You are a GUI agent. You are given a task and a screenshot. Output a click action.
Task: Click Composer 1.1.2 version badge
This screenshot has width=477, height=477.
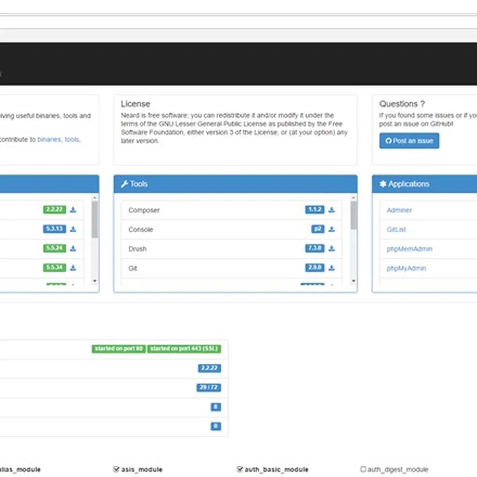tap(315, 209)
